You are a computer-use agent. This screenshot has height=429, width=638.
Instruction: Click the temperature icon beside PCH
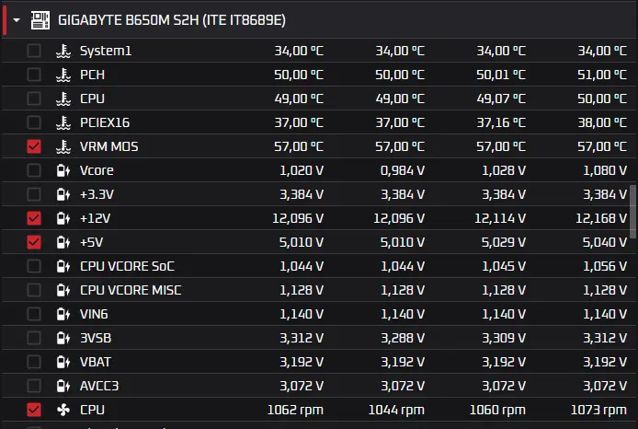coord(63,75)
